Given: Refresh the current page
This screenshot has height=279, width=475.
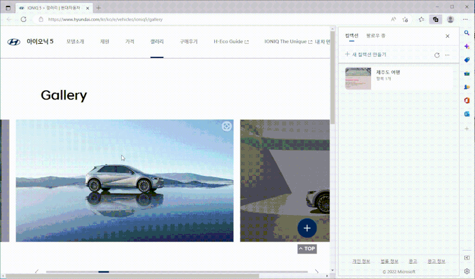Looking at the screenshot, I should pyautogui.click(x=23, y=20).
